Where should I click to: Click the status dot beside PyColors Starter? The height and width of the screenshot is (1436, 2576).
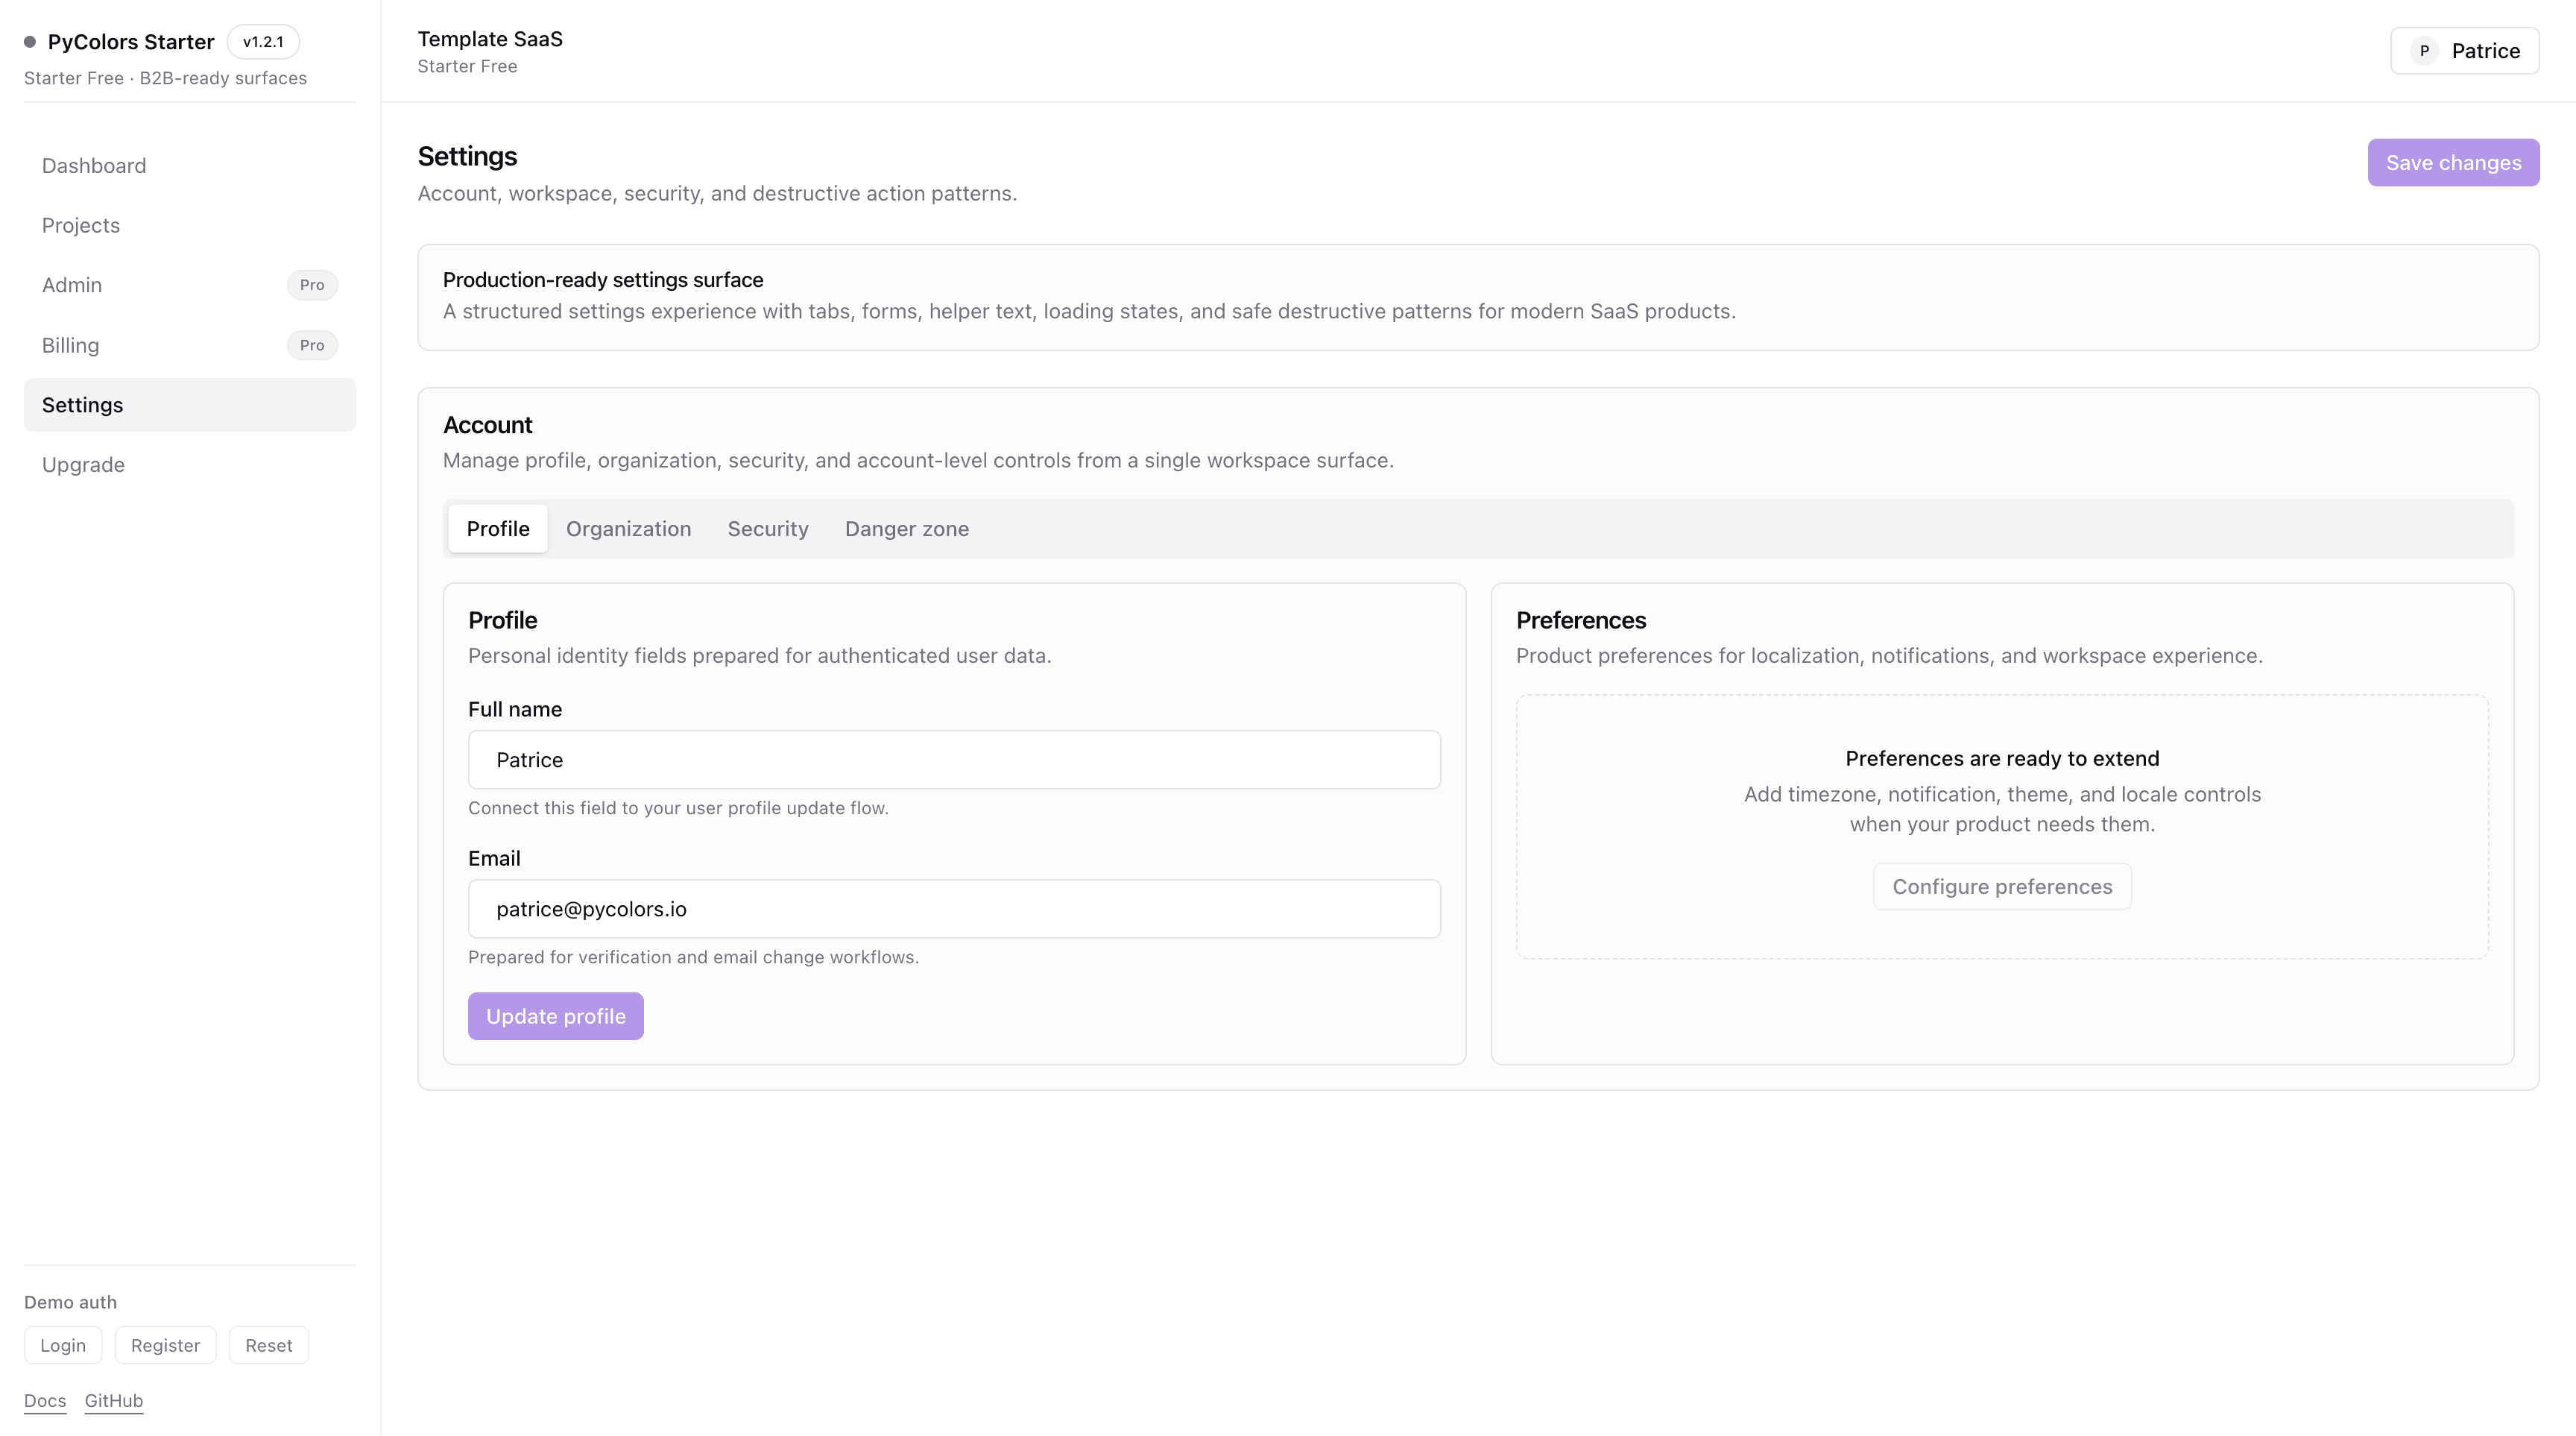pos(30,42)
